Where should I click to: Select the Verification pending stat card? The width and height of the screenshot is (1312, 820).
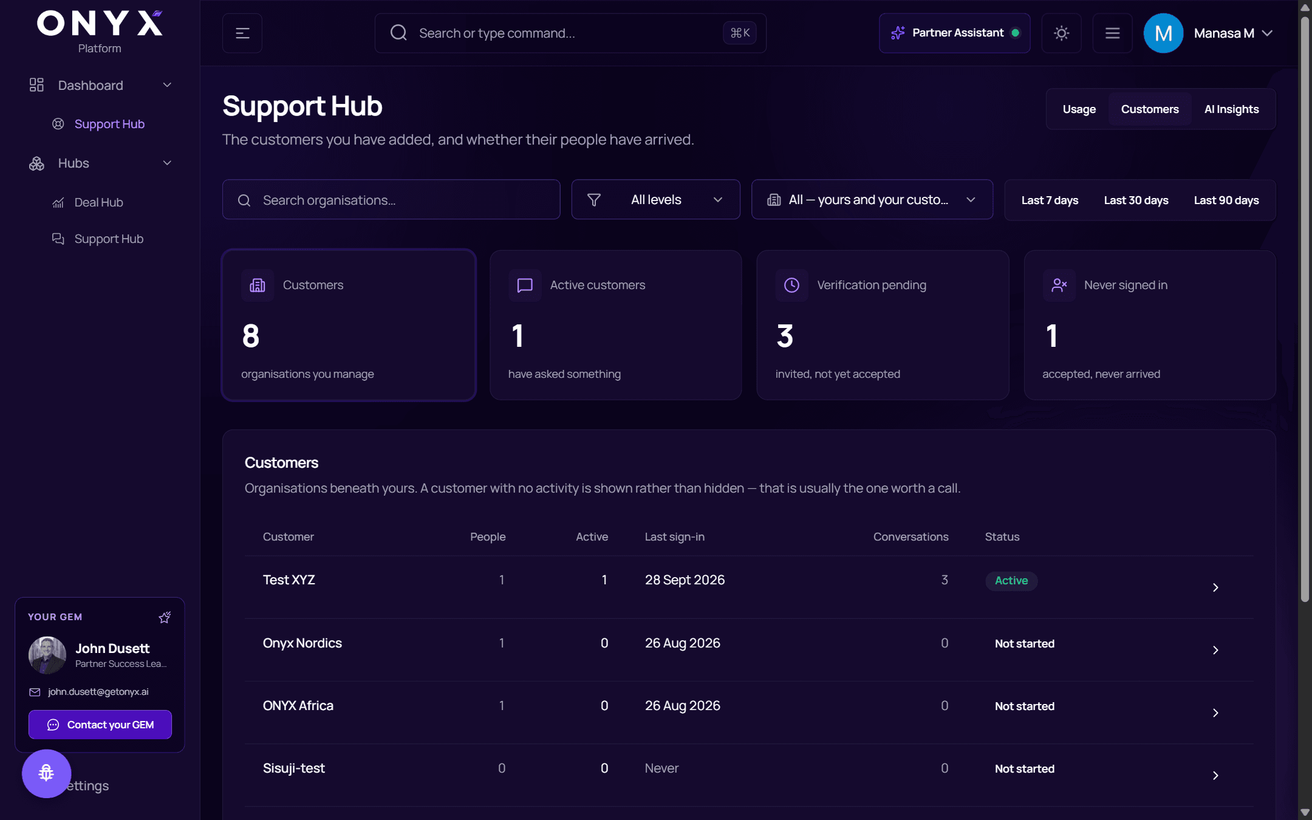point(883,326)
